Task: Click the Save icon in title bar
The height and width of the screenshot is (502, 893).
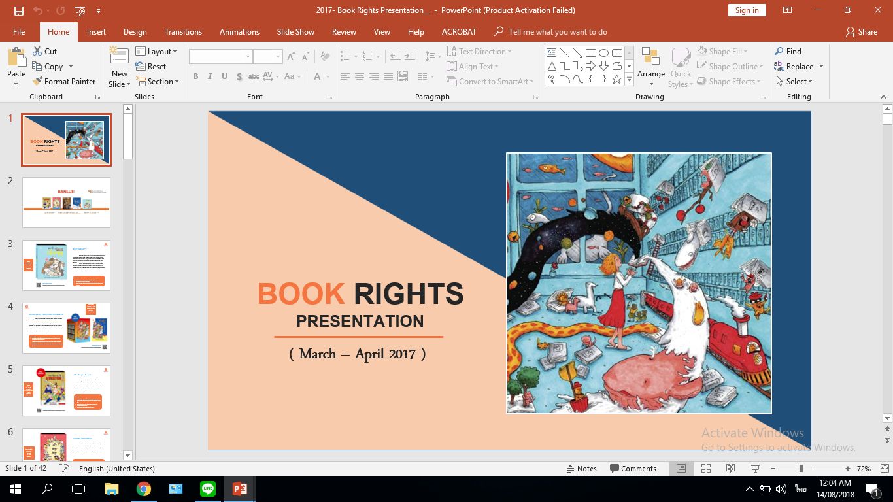Action: click(18, 10)
